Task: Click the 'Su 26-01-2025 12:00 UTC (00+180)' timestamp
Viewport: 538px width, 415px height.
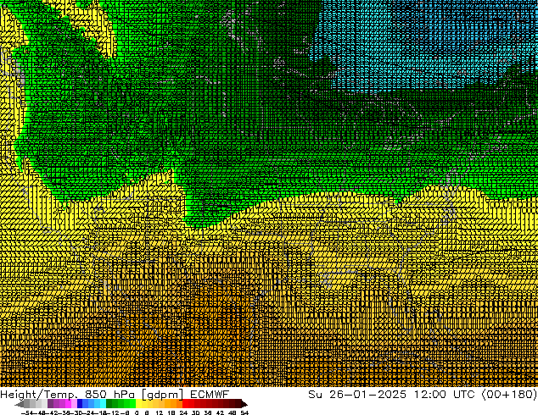Action: (x=423, y=394)
